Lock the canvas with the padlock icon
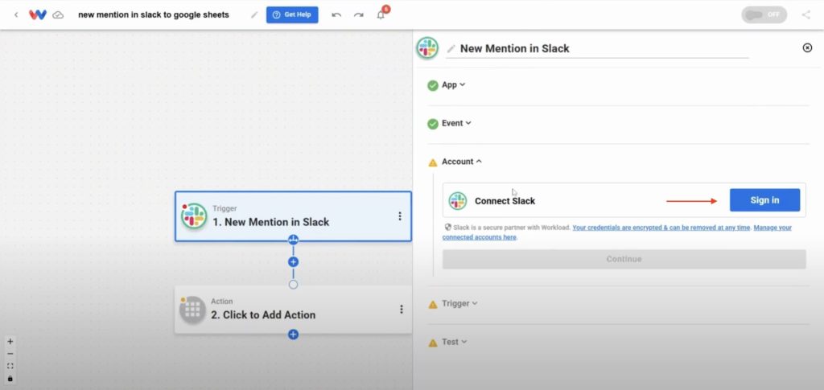 tap(10, 379)
